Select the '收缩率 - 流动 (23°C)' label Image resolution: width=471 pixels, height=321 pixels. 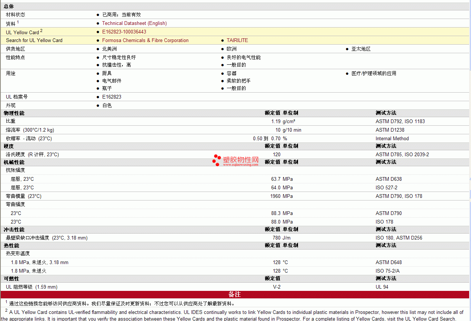point(29,138)
